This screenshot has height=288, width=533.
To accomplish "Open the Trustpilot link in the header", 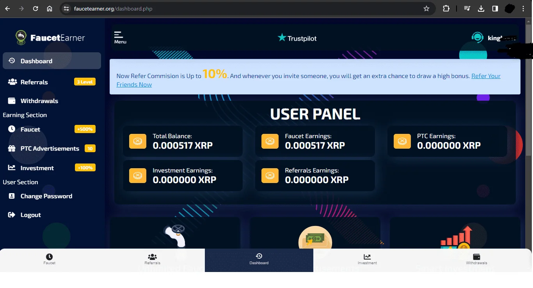I will (297, 38).
